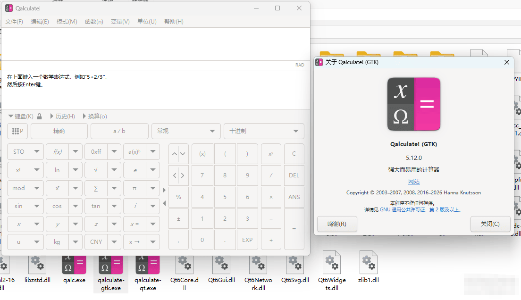Viewport: 521px width, 300px height.
Task: Expand the 换算(o) conversion section
Action: 95,117
